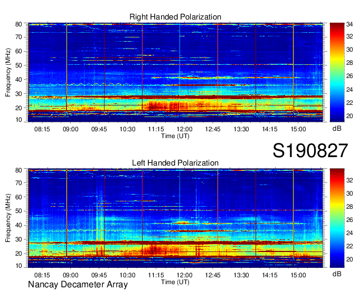The image size is (359, 291).
Task: Click the Right Handed Polarization spectrogram image
Action: [x=175, y=72]
